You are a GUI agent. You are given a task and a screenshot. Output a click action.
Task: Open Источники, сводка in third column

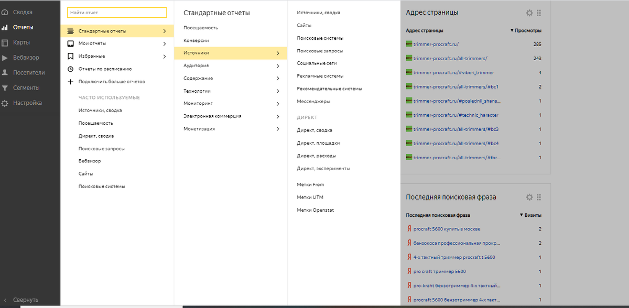[x=318, y=13]
